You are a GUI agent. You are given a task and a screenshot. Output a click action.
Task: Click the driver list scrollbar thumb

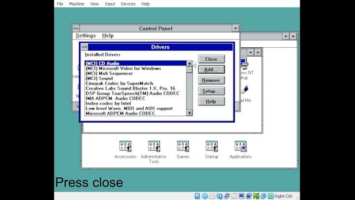click(x=190, y=69)
